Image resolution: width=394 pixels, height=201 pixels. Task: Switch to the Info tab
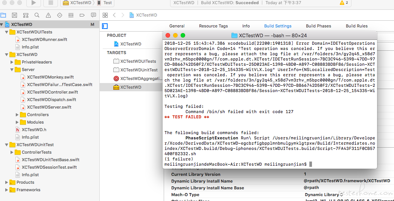246,26
